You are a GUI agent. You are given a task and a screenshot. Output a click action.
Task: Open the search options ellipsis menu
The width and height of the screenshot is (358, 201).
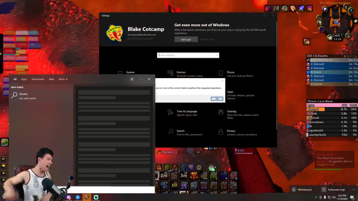pyautogui.click(x=141, y=79)
